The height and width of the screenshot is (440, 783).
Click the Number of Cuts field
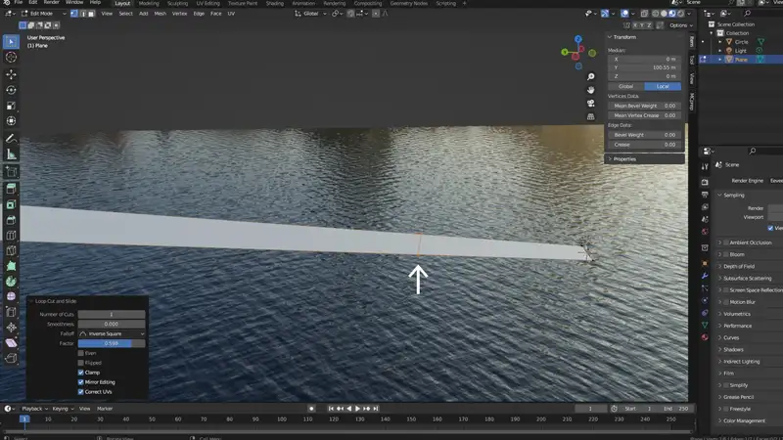(x=112, y=314)
